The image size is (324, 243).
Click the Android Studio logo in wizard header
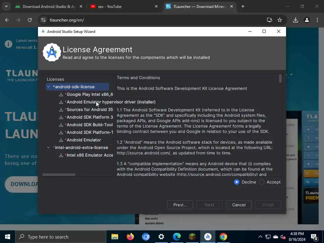point(52,52)
